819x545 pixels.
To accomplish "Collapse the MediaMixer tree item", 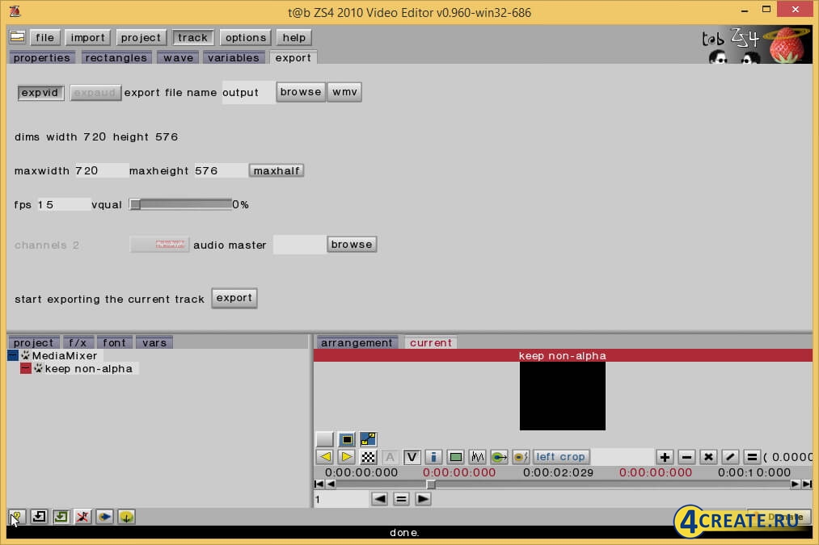I will [12, 355].
